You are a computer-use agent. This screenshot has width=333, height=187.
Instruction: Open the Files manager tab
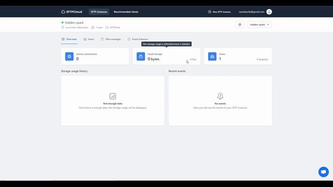point(111,39)
